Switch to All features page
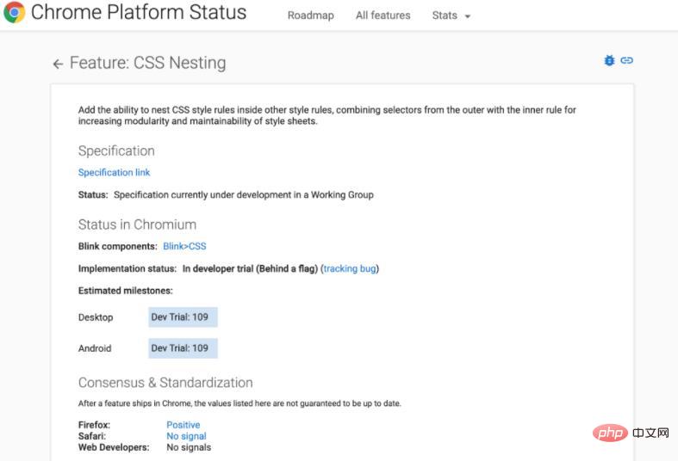This screenshot has width=678, height=461. (x=383, y=15)
